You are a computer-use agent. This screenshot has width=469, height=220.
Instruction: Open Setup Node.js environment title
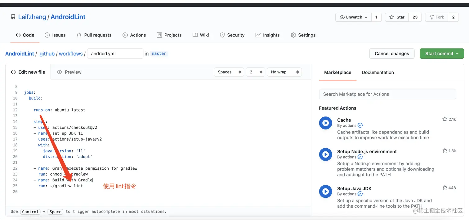tap(367, 151)
